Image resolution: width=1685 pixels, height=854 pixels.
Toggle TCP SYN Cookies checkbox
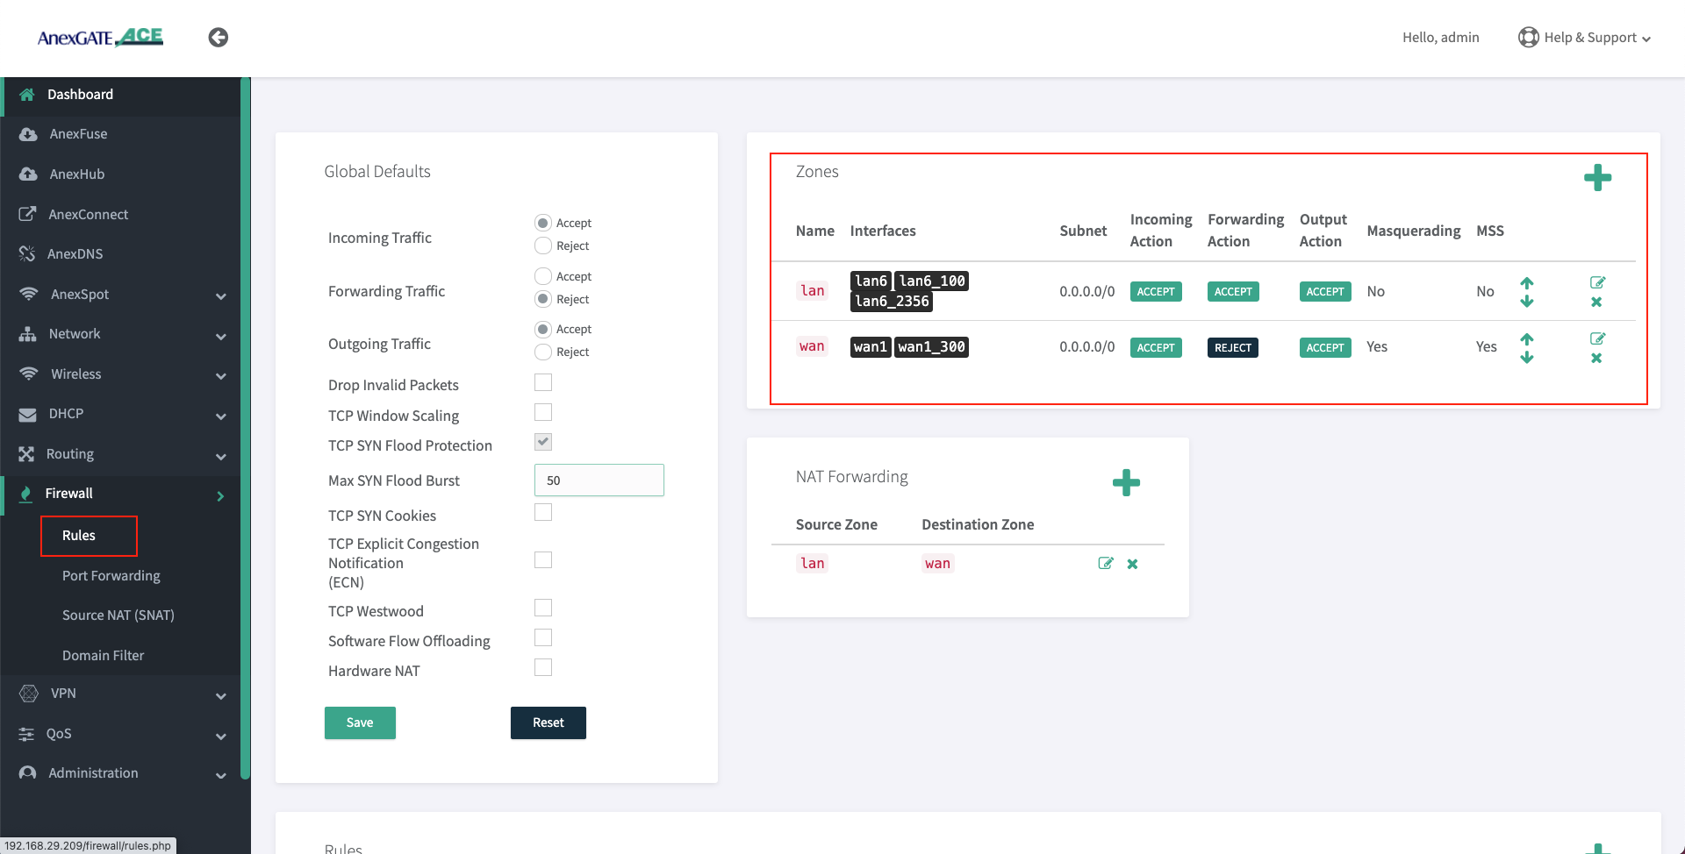pyautogui.click(x=543, y=513)
